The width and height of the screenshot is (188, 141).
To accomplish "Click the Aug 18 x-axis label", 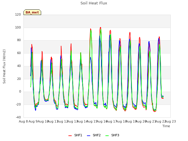I will [x=121, y=121].
